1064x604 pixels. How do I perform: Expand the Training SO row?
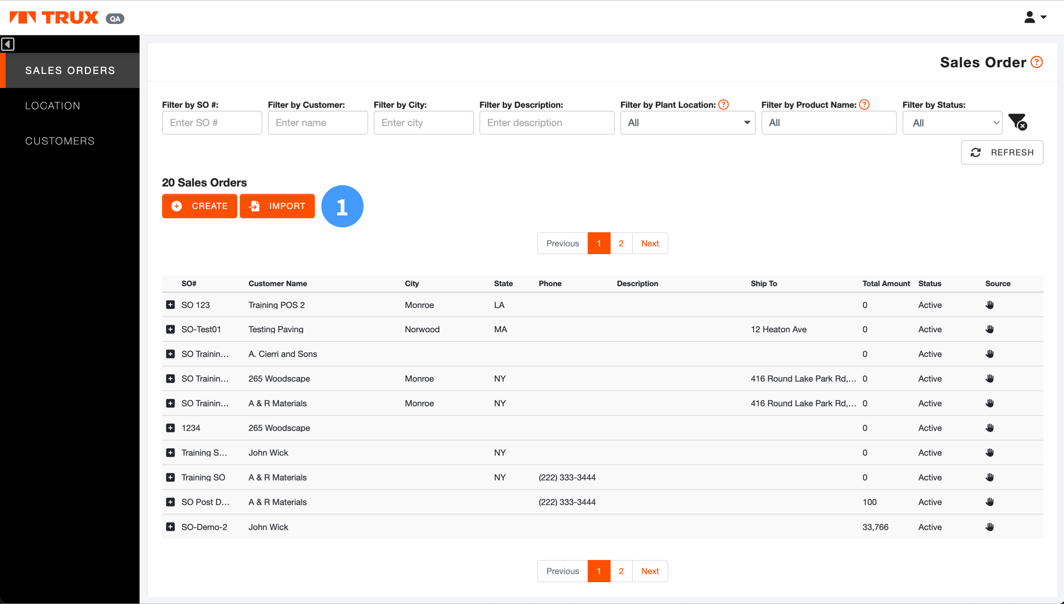pyautogui.click(x=170, y=477)
